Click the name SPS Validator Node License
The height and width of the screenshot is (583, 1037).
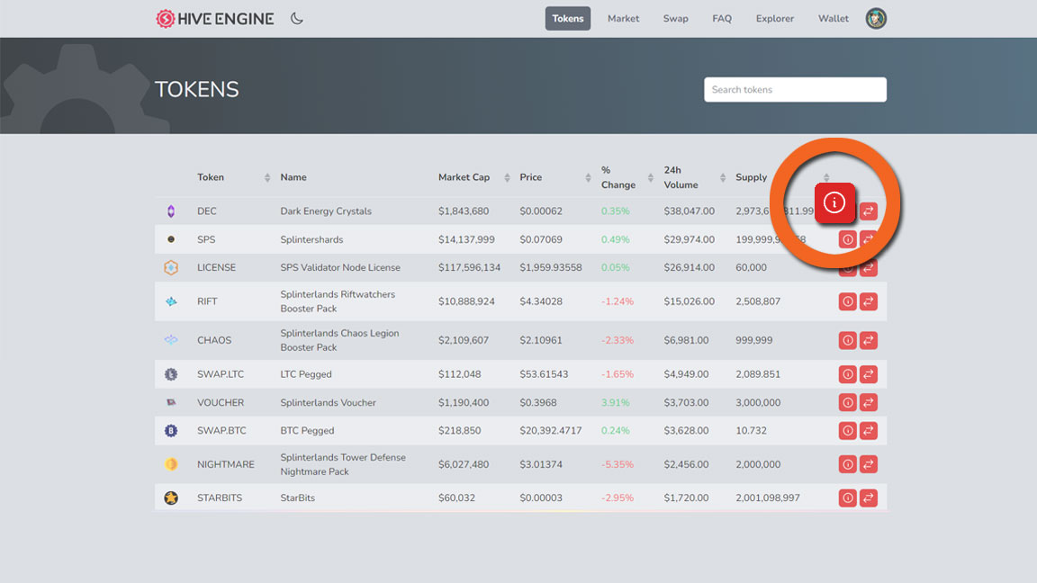[x=340, y=268]
